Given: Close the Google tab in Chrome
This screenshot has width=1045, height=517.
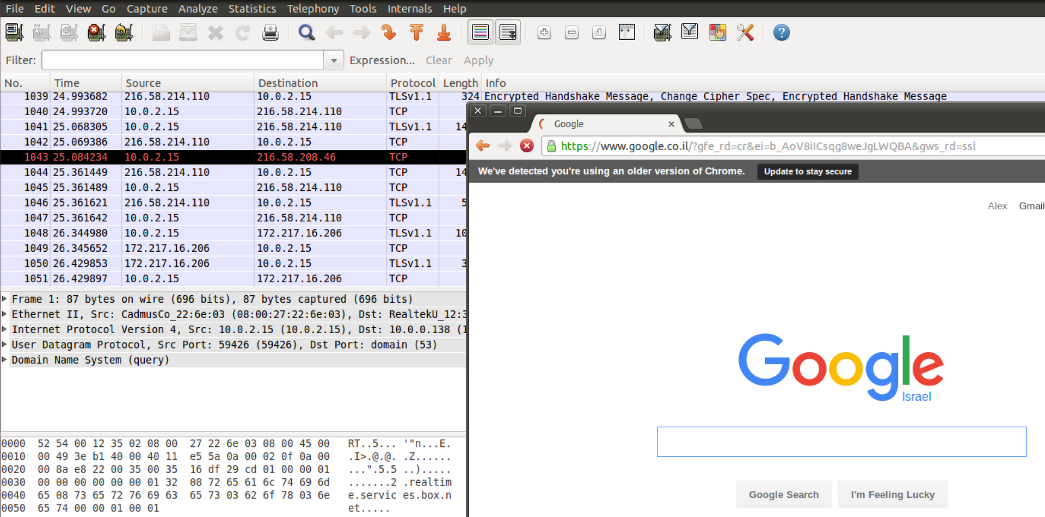Looking at the screenshot, I should (x=671, y=124).
